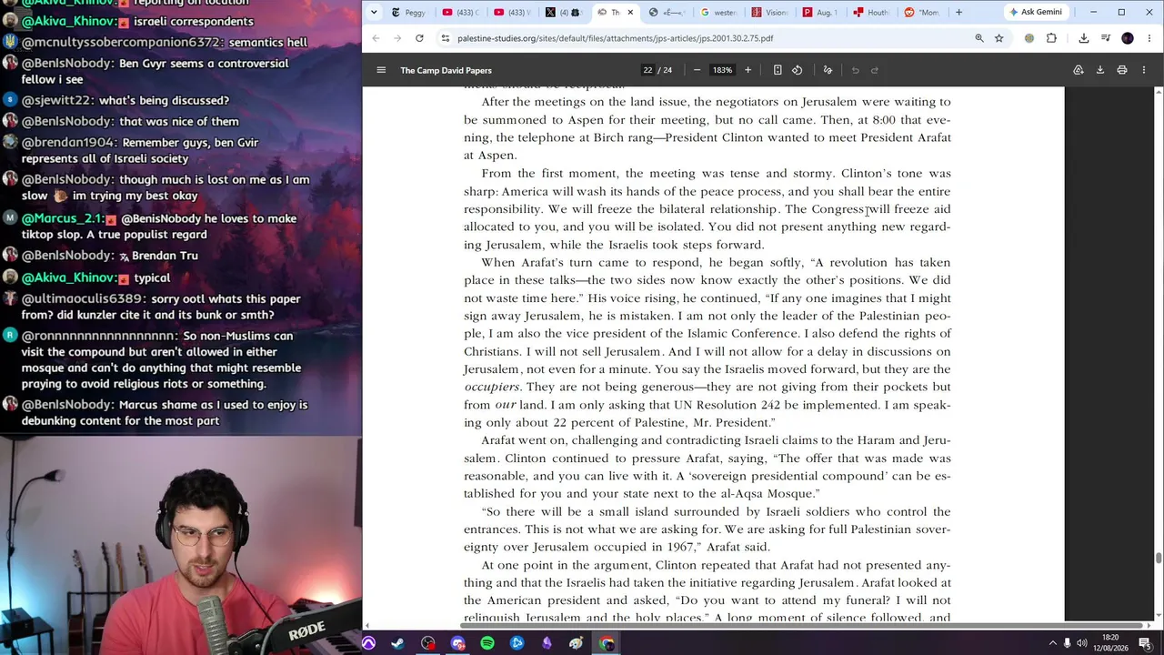Click chat username @Marcus_2.1
Viewport: 1164px width, 655px height.
tap(63, 218)
